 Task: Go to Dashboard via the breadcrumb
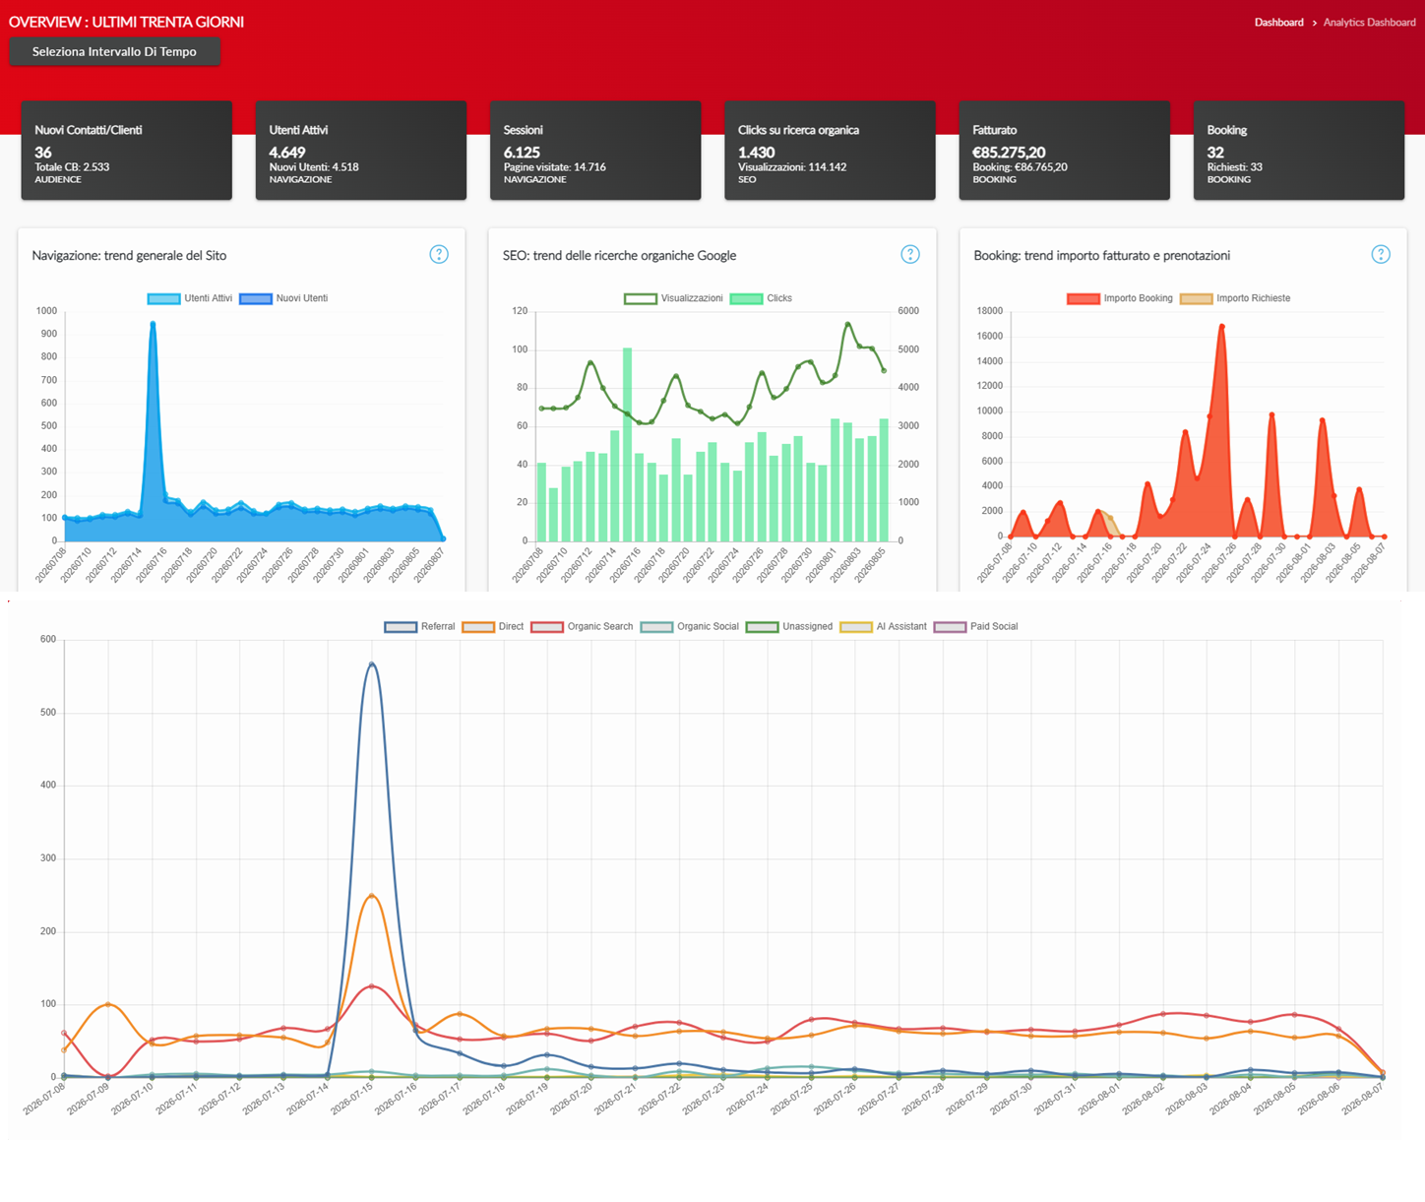point(1278,23)
